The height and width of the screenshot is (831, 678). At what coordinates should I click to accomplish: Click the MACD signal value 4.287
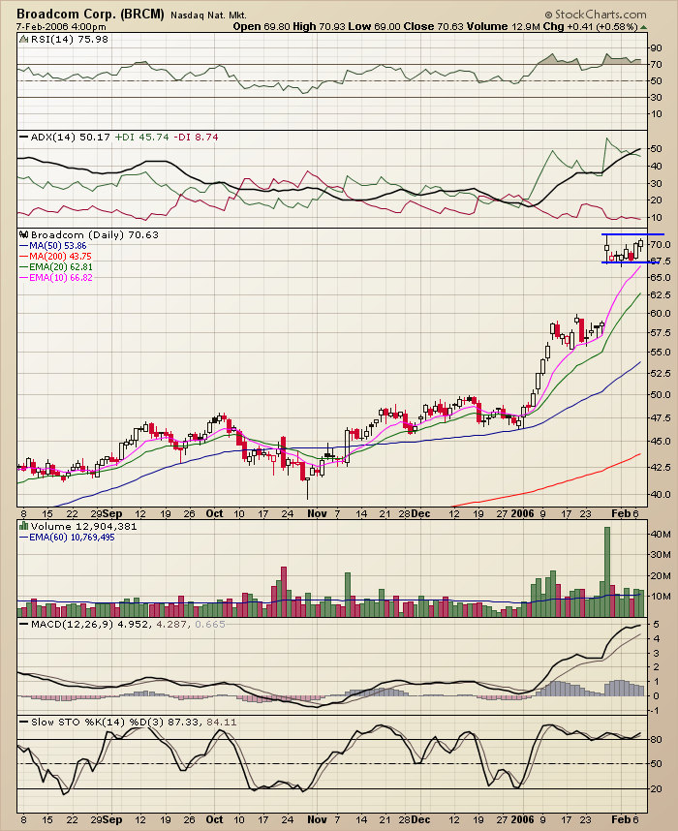point(171,625)
